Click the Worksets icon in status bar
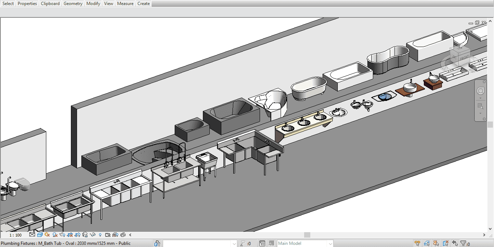 point(157,244)
